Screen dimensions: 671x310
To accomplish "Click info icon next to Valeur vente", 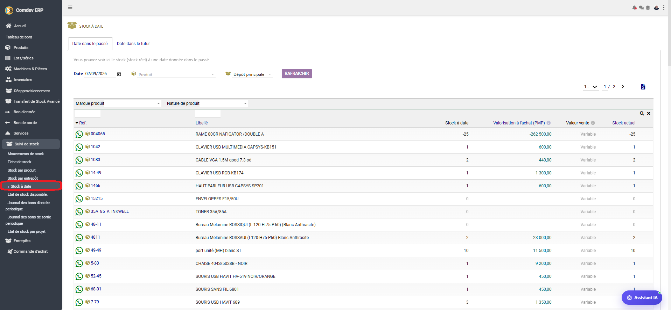I will [x=593, y=123].
